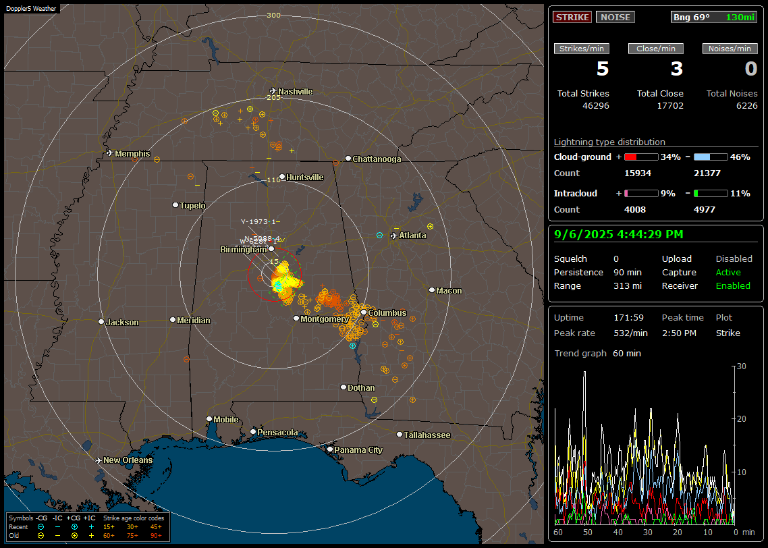Click the Doppler5 Weather title label
This screenshot has height=548, width=768.
coord(31,8)
